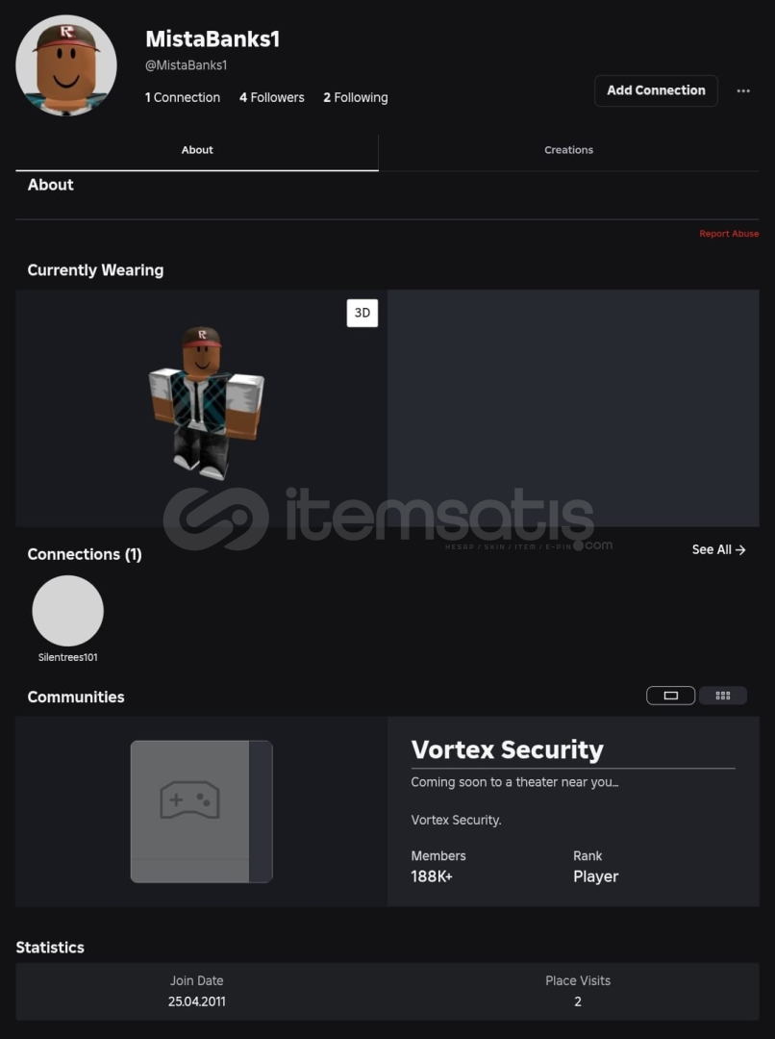Image resolution: width=775 pixels, height=1039 pixels.
Task: Click the arrow beside See All
Action: pos(740,549)
